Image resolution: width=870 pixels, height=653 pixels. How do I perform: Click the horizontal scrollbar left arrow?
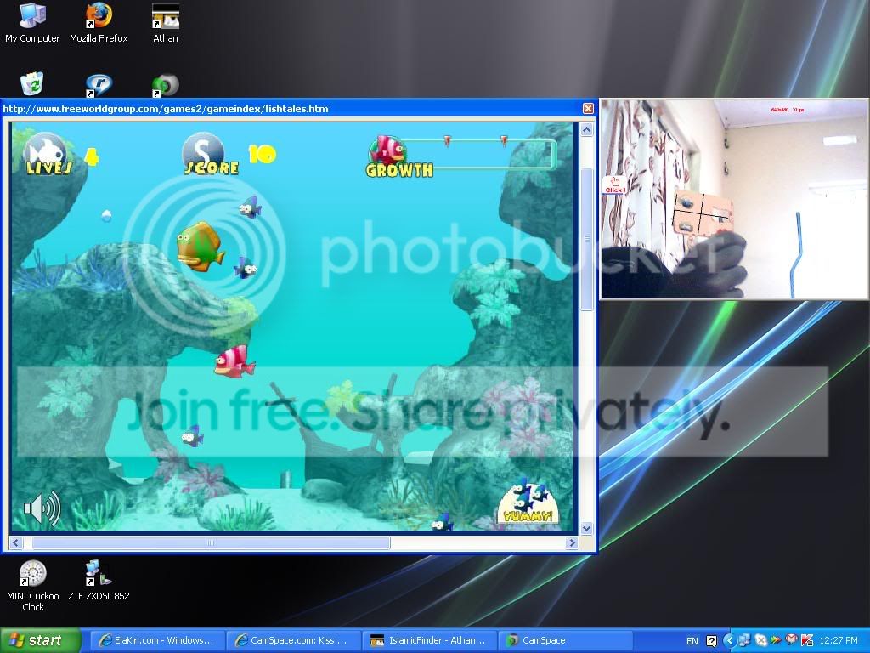point(16,542)
